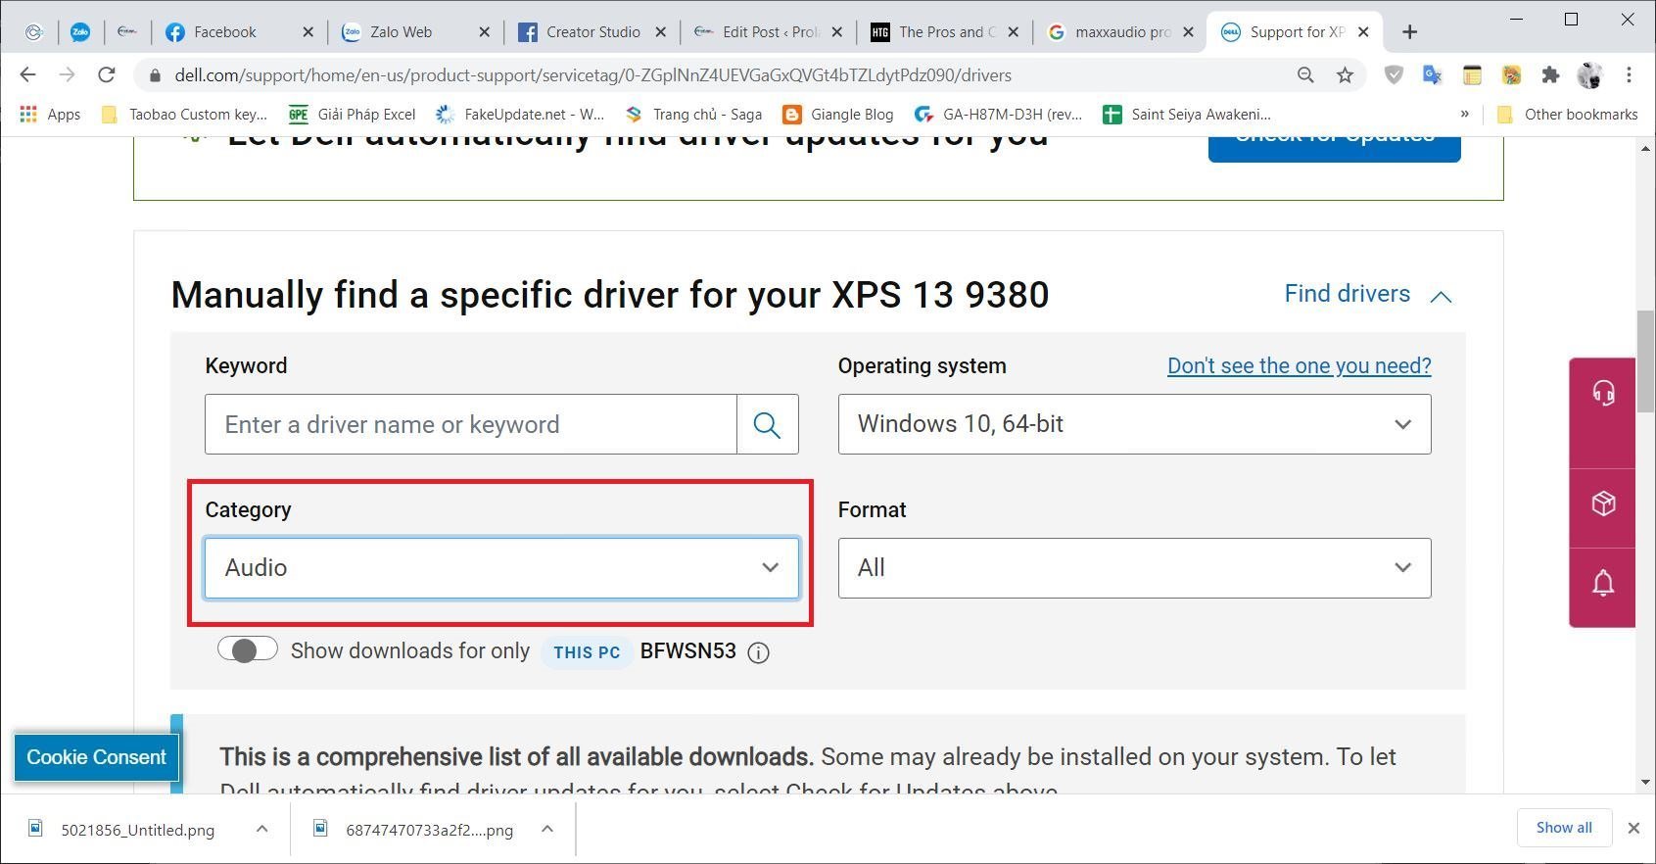
Task: Bookmark this page with the star icon
Action: click(x=1345, y=74)
